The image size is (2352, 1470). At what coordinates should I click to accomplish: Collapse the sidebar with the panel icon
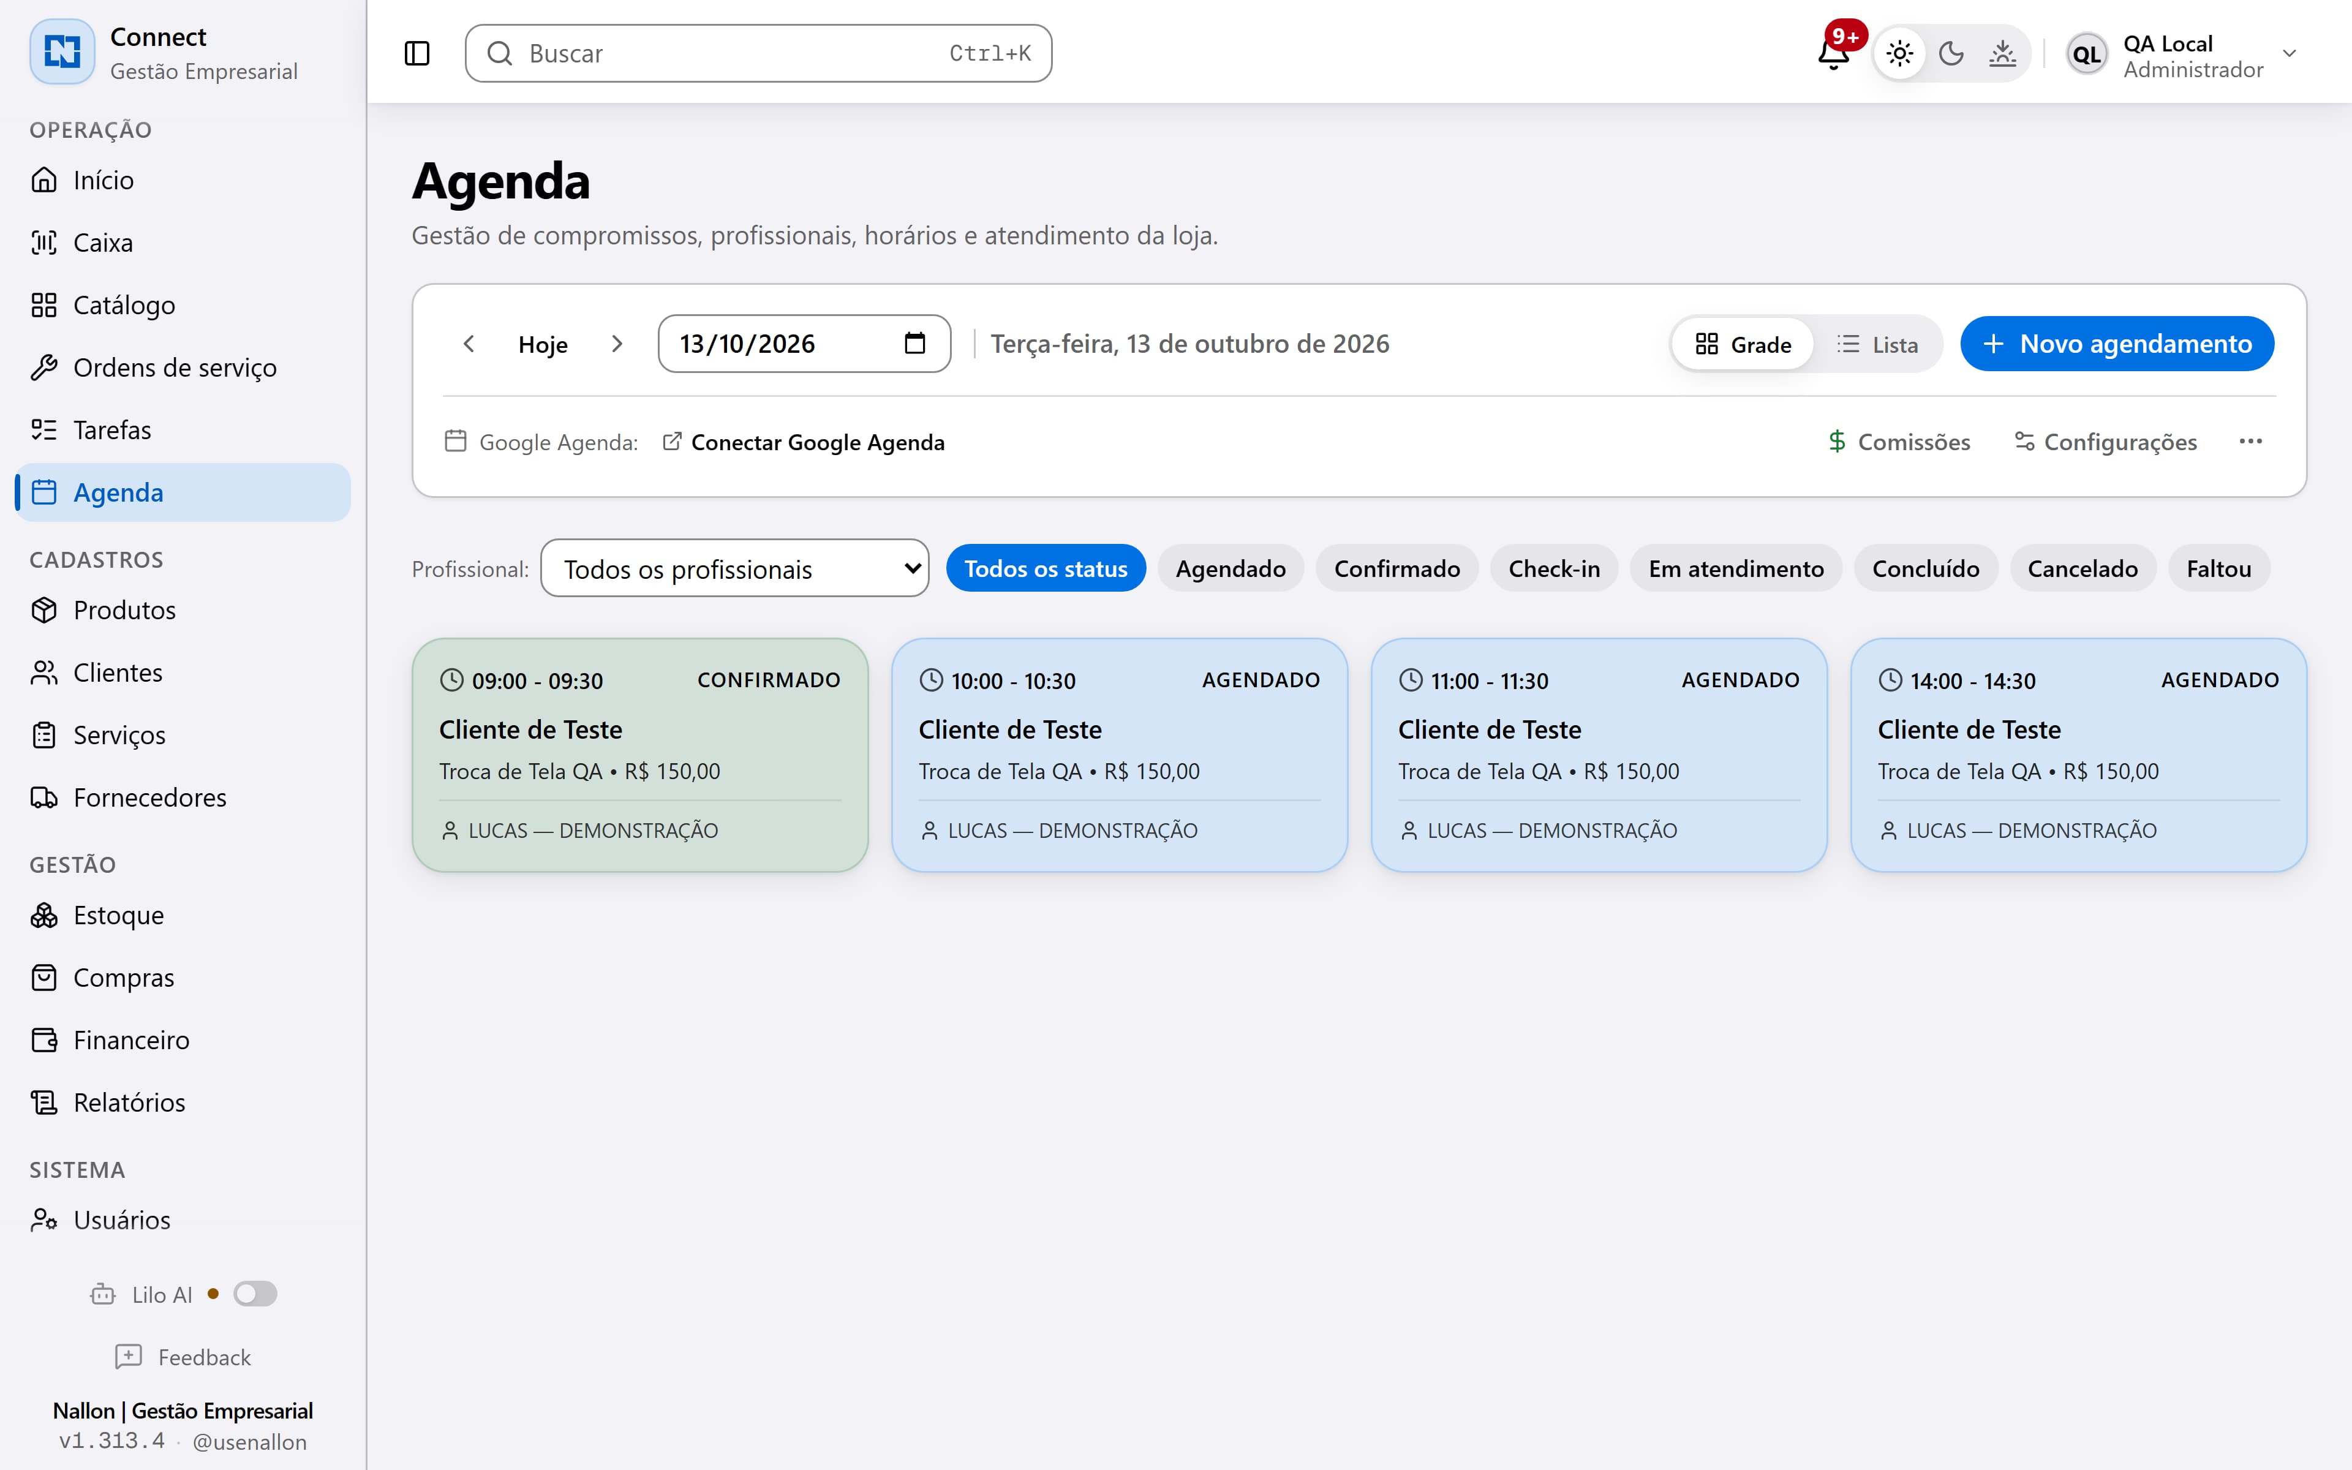coord(417,53)
